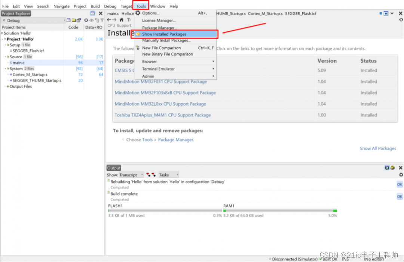Click the home icon above CPU Support
The image size is (404, 262).
(122, 19)
